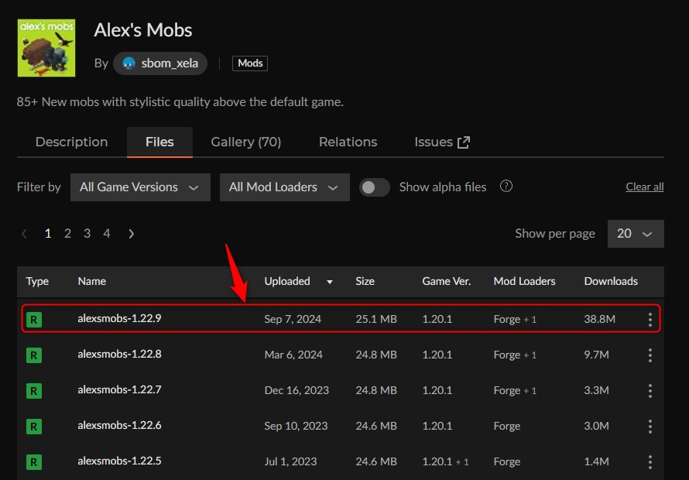Toggle the Show alpha files switch

(375, 187)
